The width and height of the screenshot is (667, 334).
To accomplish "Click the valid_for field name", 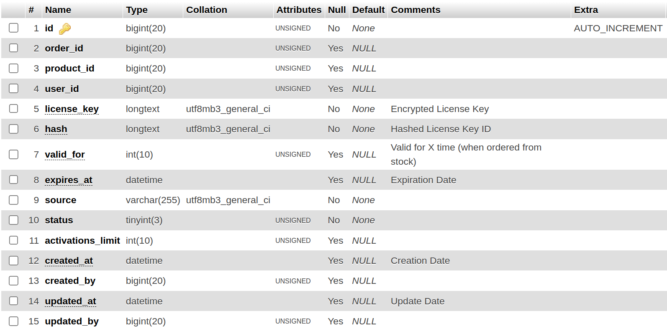I will click(65, 155).
